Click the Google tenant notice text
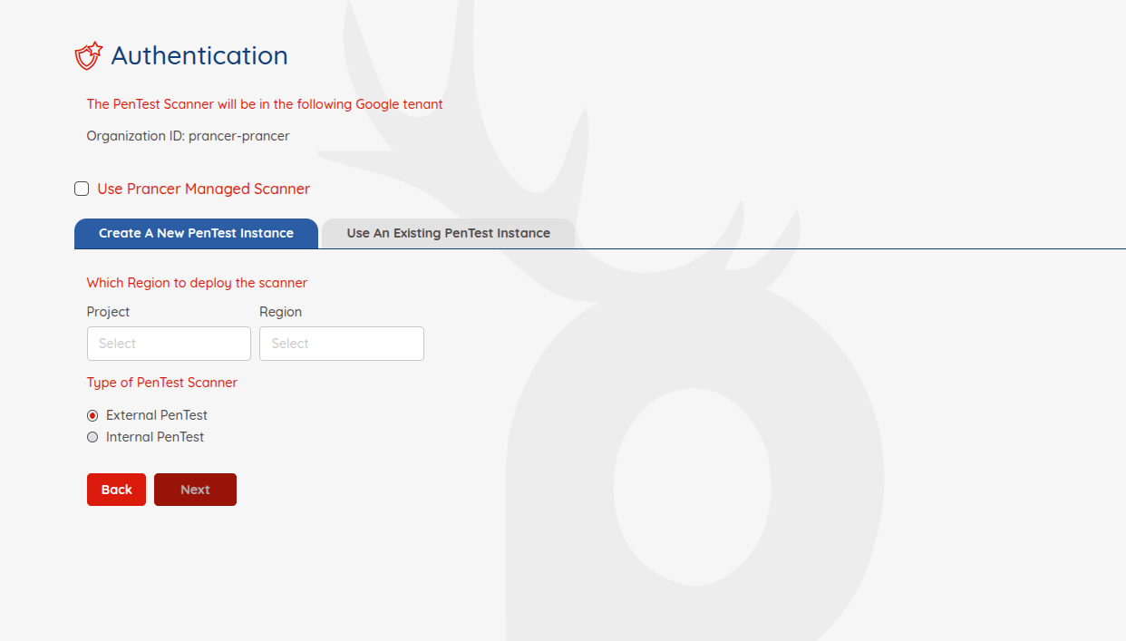The height and width of the screenshot is (641, 1126). point(265,104)
